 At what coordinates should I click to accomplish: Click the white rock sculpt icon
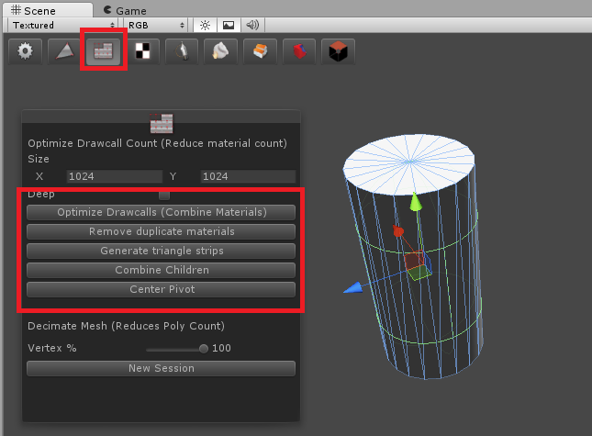click(x=221, y=51)
